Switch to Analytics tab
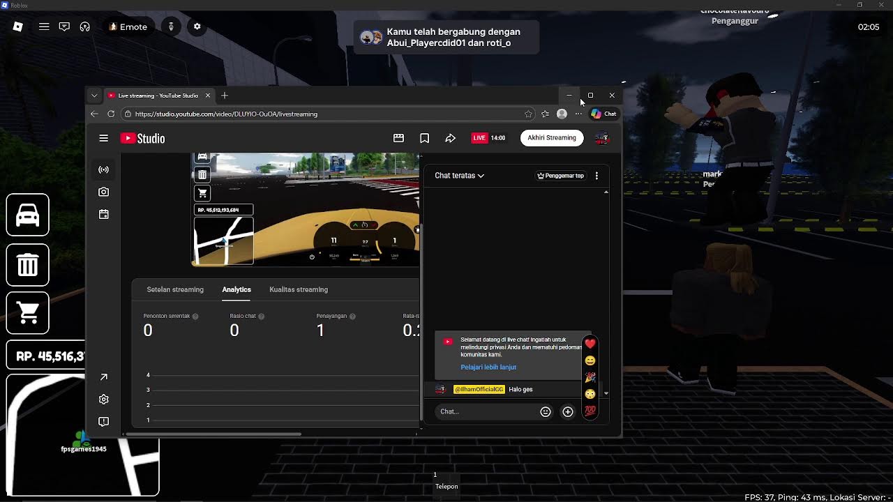Image resolution: width=893 pixels, height=502 pixels. click(x=237, y=289)
